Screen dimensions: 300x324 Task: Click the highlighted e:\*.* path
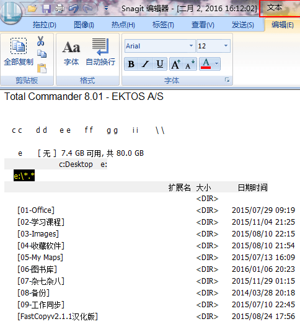tap(24, 176)
